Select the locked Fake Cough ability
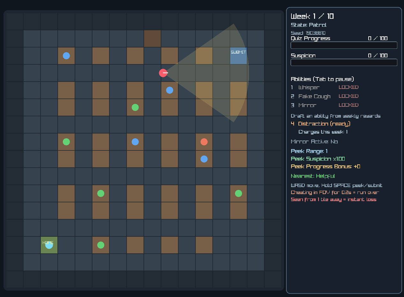404x297 pixels. 314,96
